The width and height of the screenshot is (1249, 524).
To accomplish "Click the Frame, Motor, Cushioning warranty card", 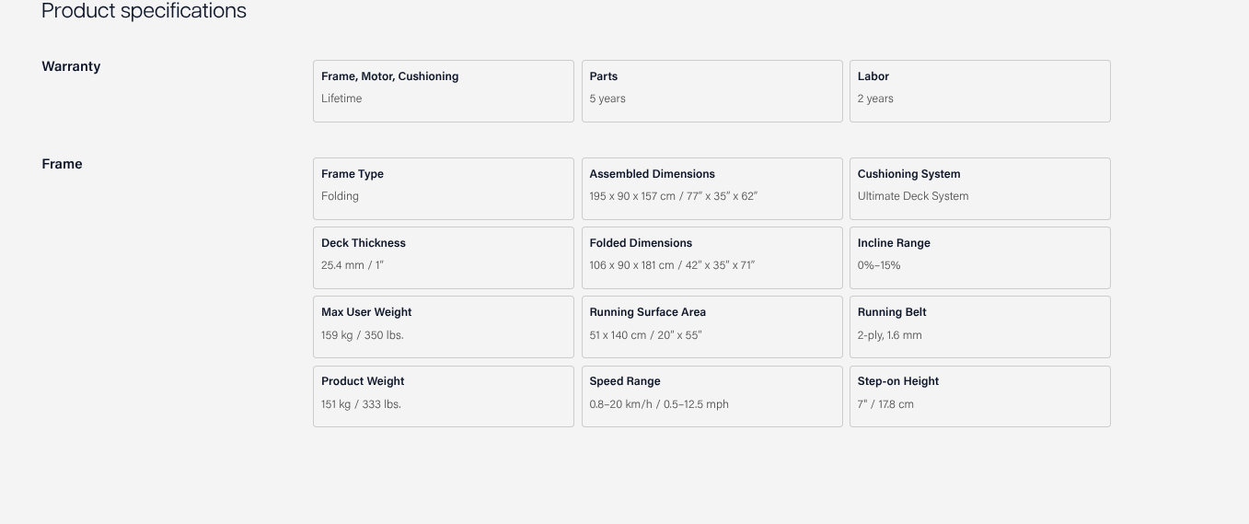I will click(443, 91).
